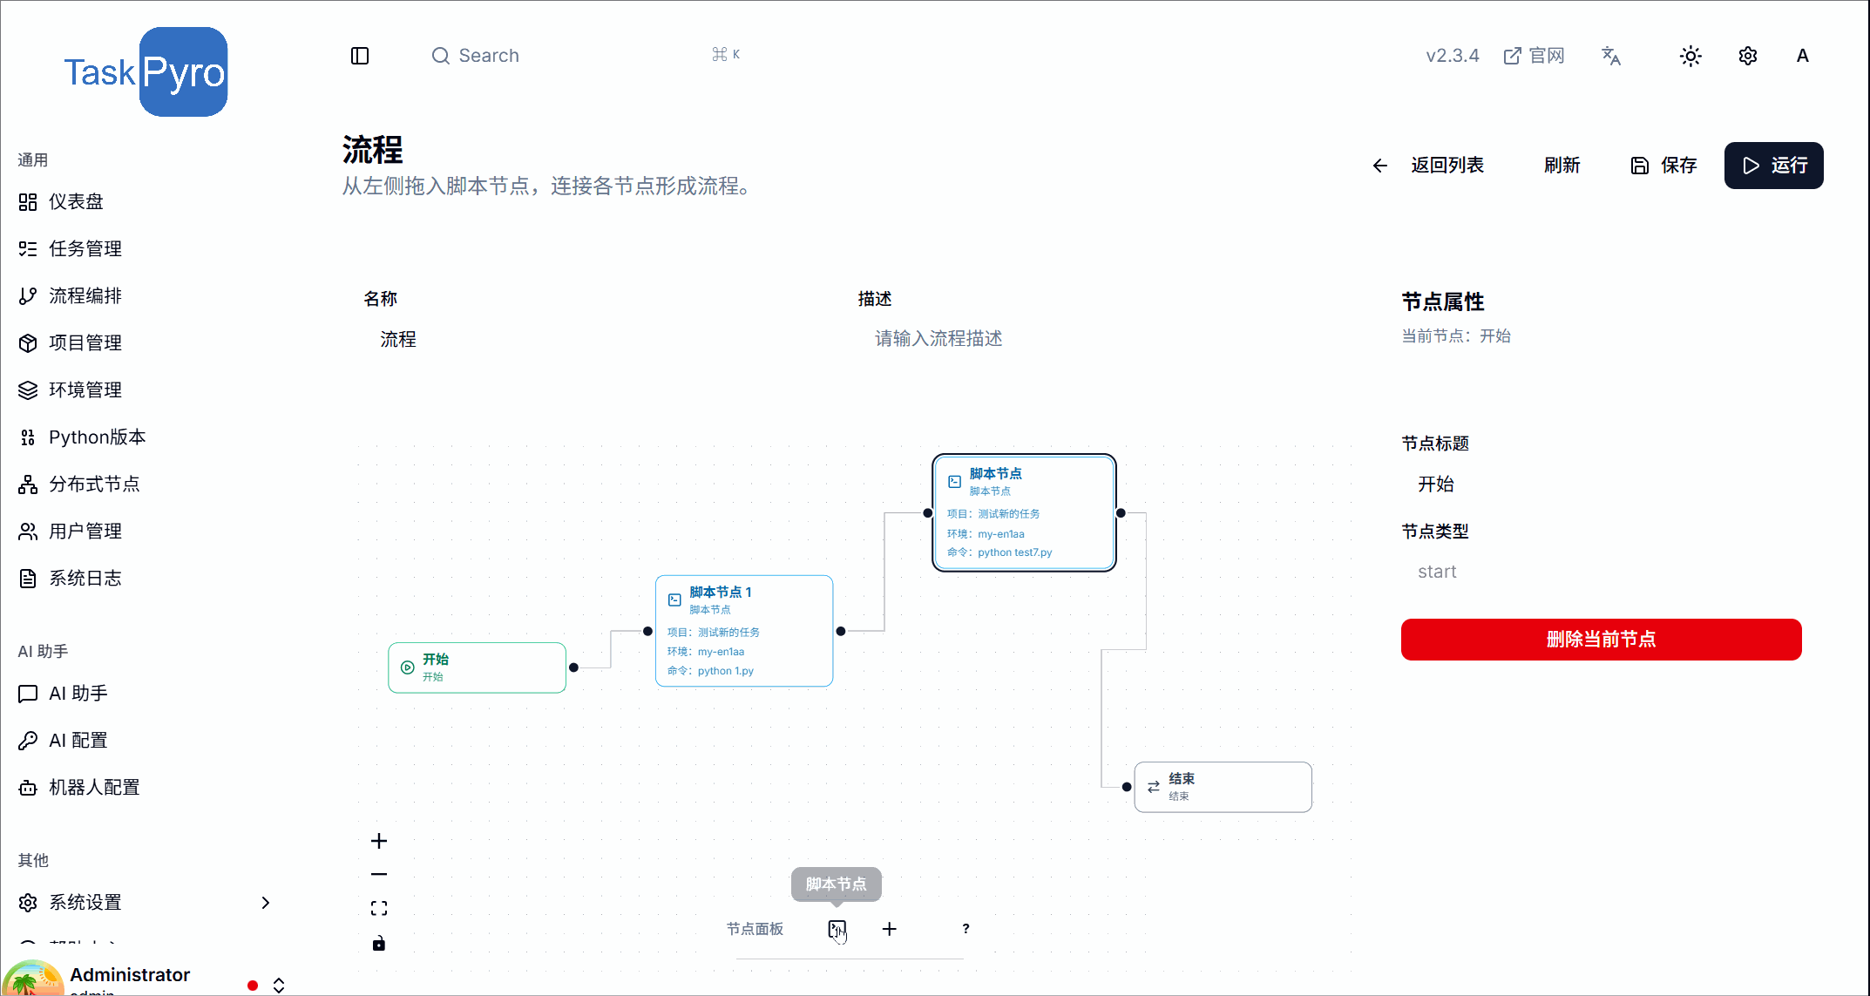The height and width of the screenshot is (996, 1870).
Task: Select the 脚本节点 1 node card
Action: tap(744, 631)
